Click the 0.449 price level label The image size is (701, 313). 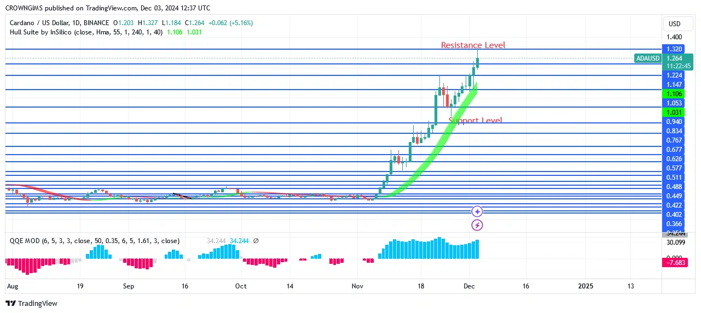[x=674, y=196]
